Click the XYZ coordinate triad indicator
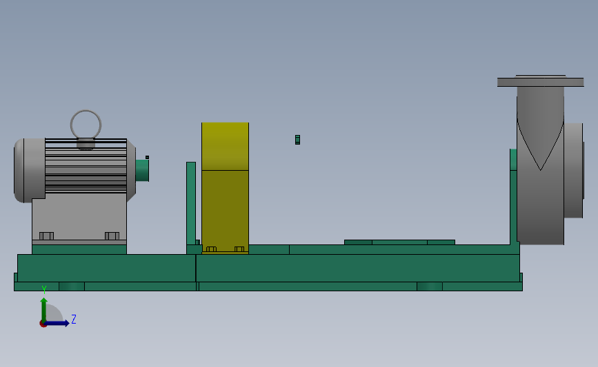Image resolution: width=598 pixels, height=367 pixels. [x=57, y=307]
